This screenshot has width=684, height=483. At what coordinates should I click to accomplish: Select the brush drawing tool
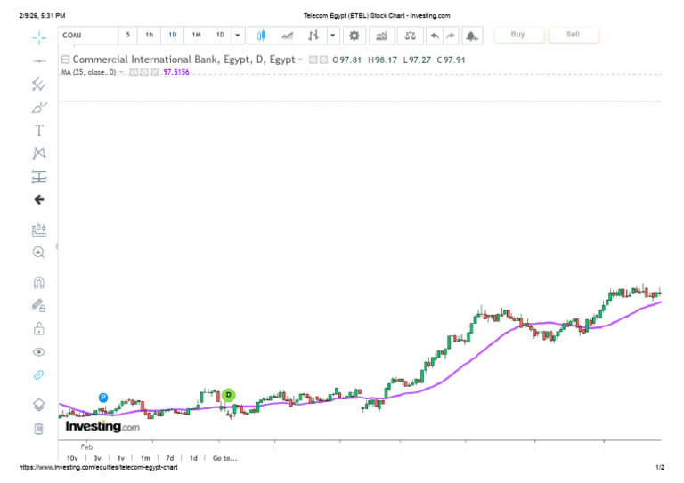pos(39,107)
